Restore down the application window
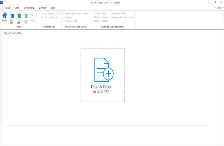Viewport: 224px width, 146px height. point(215,2)
